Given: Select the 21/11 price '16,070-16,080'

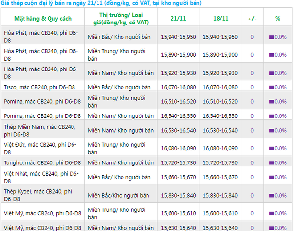Looking at the screenshot, I should pyautogui.click(x=178, y=87).
